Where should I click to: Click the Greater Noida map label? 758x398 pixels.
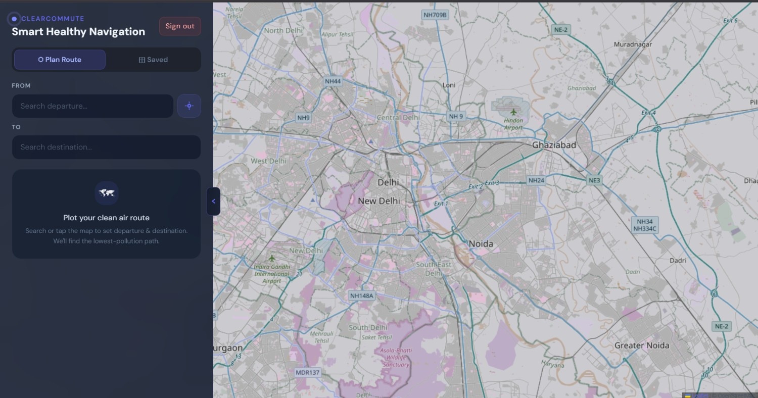[x=642, y=345]
